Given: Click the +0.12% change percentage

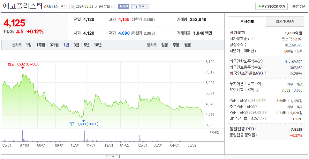Looking at the screenshot, I should coord(35,31).
